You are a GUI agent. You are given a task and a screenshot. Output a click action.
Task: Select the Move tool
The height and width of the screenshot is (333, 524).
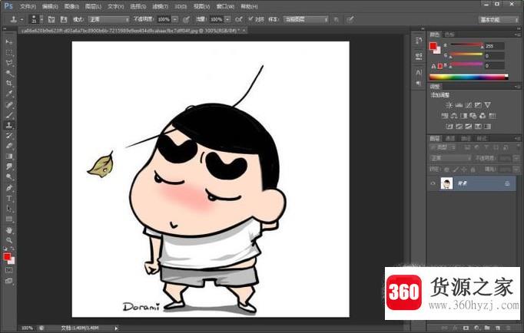point(9,42)
